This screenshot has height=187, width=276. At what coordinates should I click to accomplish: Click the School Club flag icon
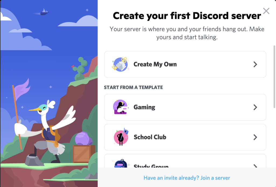pos(121,137)
